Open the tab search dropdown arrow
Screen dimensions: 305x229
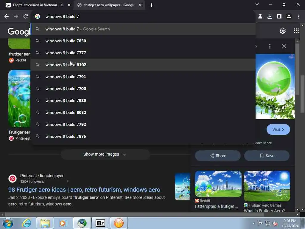pyautogui.click(x=257, y=4)
